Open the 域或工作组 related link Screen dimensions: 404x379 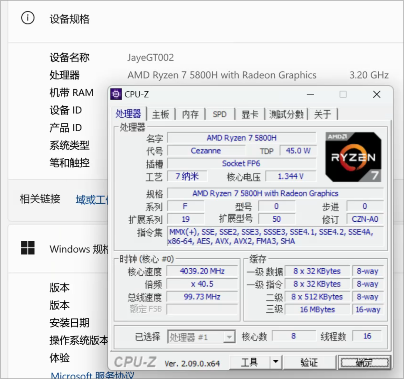click(x=92, y=200)
